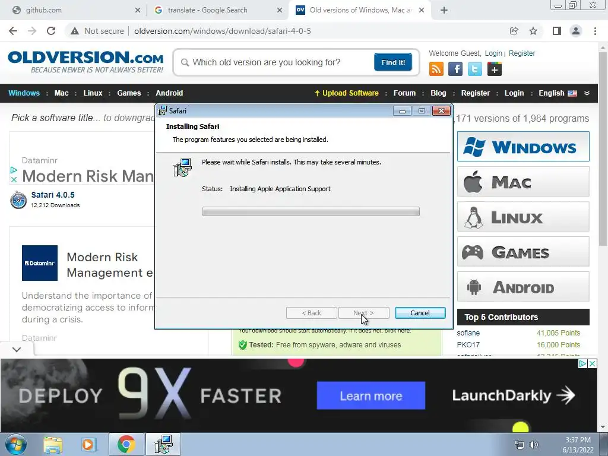Open the large LINUX category button
This screenshot has height=456, width=608.
(x=523, y=216)
